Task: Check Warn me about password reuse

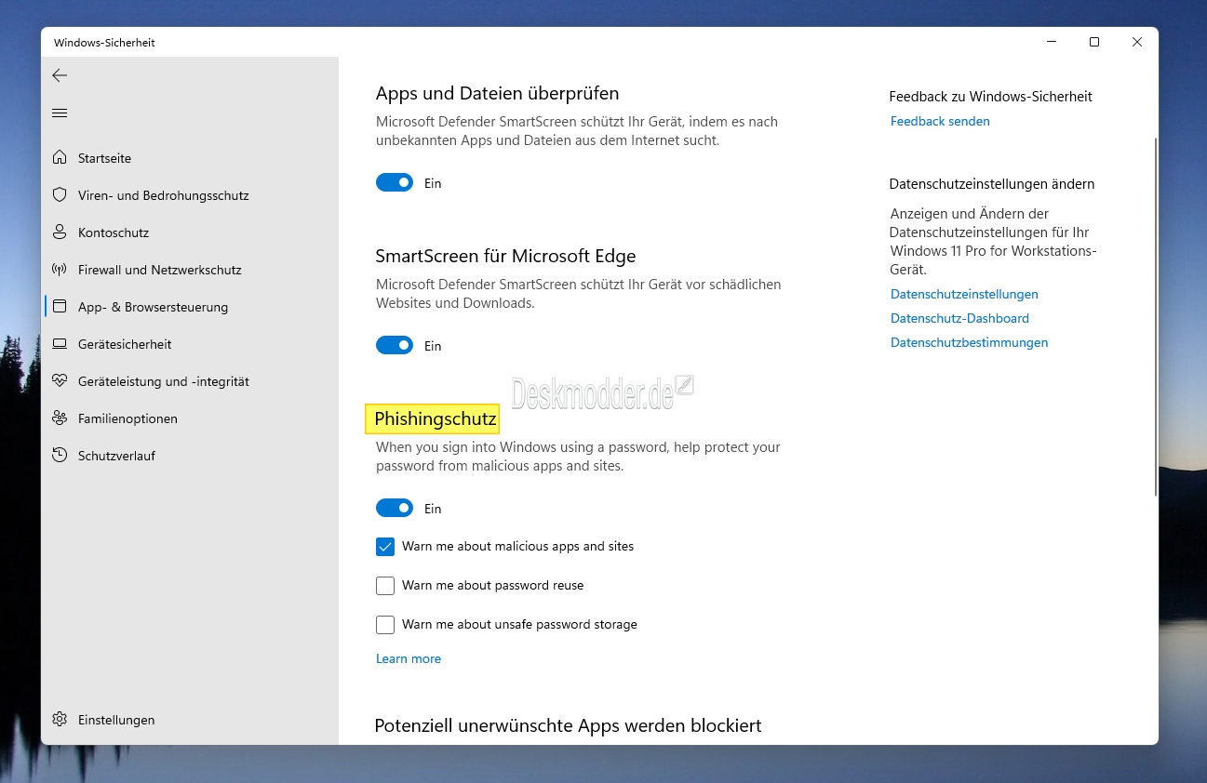Action: 385,586
